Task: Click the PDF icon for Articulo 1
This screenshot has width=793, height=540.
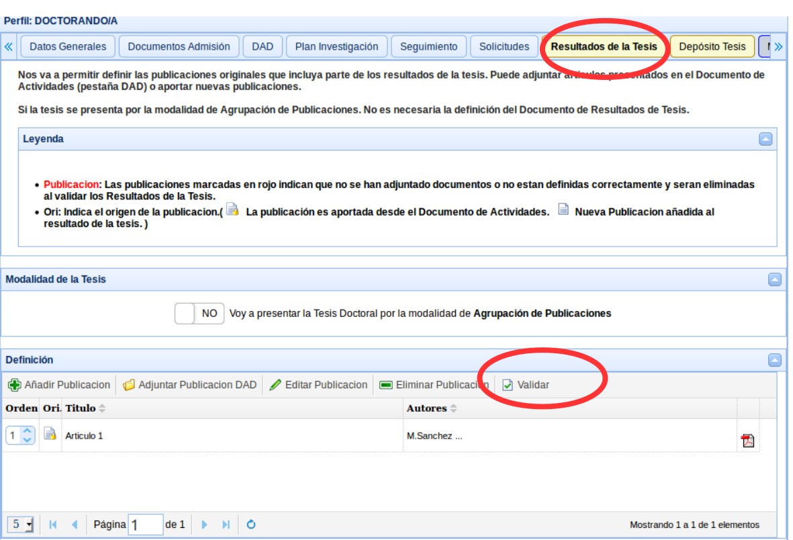Action: [x=747, y=441]
